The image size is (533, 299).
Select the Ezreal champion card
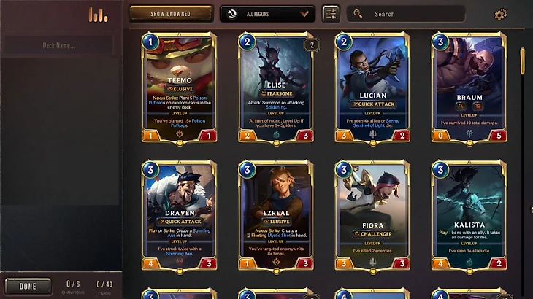click(x=276, y=216)
